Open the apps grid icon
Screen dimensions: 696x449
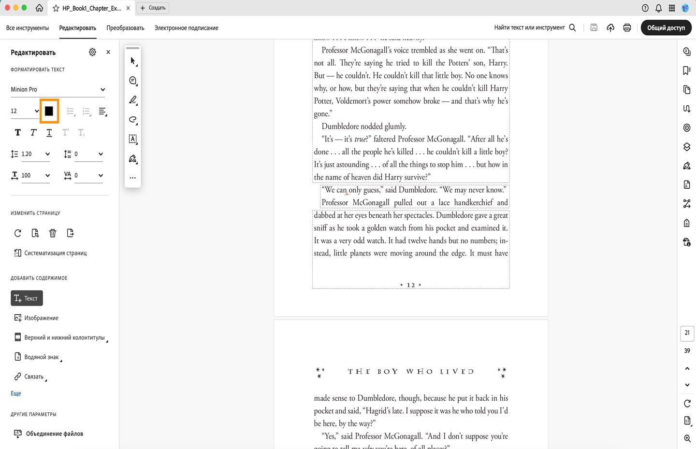672,8
